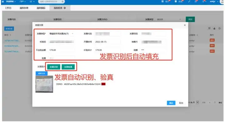This screenshot has height=122, width=225.
Task: Click the uploaded invoice image thumbnail
Action: click(x=44, y=84)
